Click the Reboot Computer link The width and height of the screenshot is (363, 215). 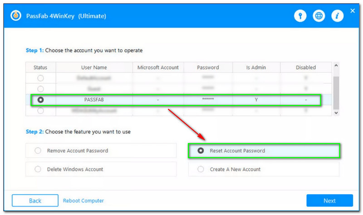[x=83, y=201]
